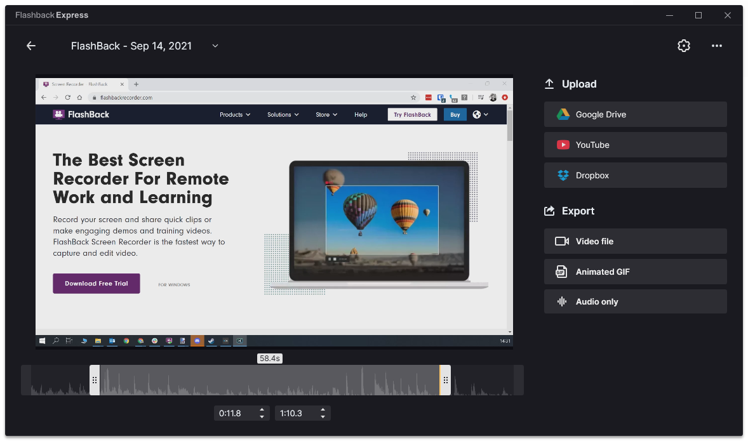The width and height of the screenshot is (748, 441).
Task: Click the Windows Start icon in preview taskbar
Action: click(x=42, y=341)
